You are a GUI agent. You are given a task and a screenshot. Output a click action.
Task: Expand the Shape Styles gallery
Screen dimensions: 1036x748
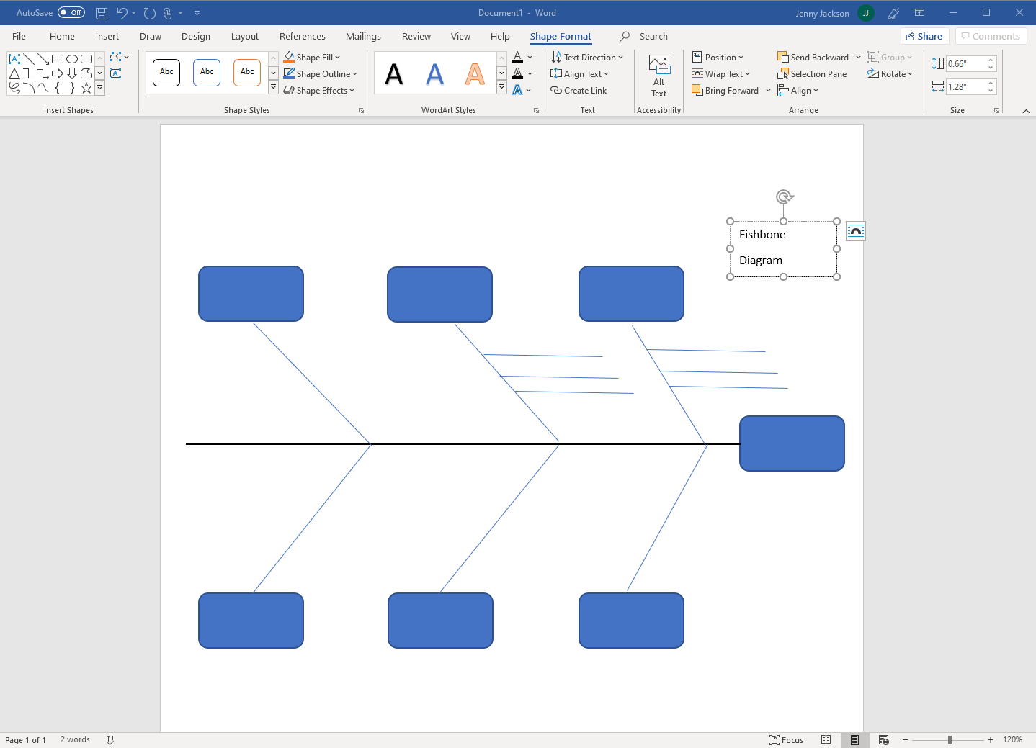coord(273,88)
